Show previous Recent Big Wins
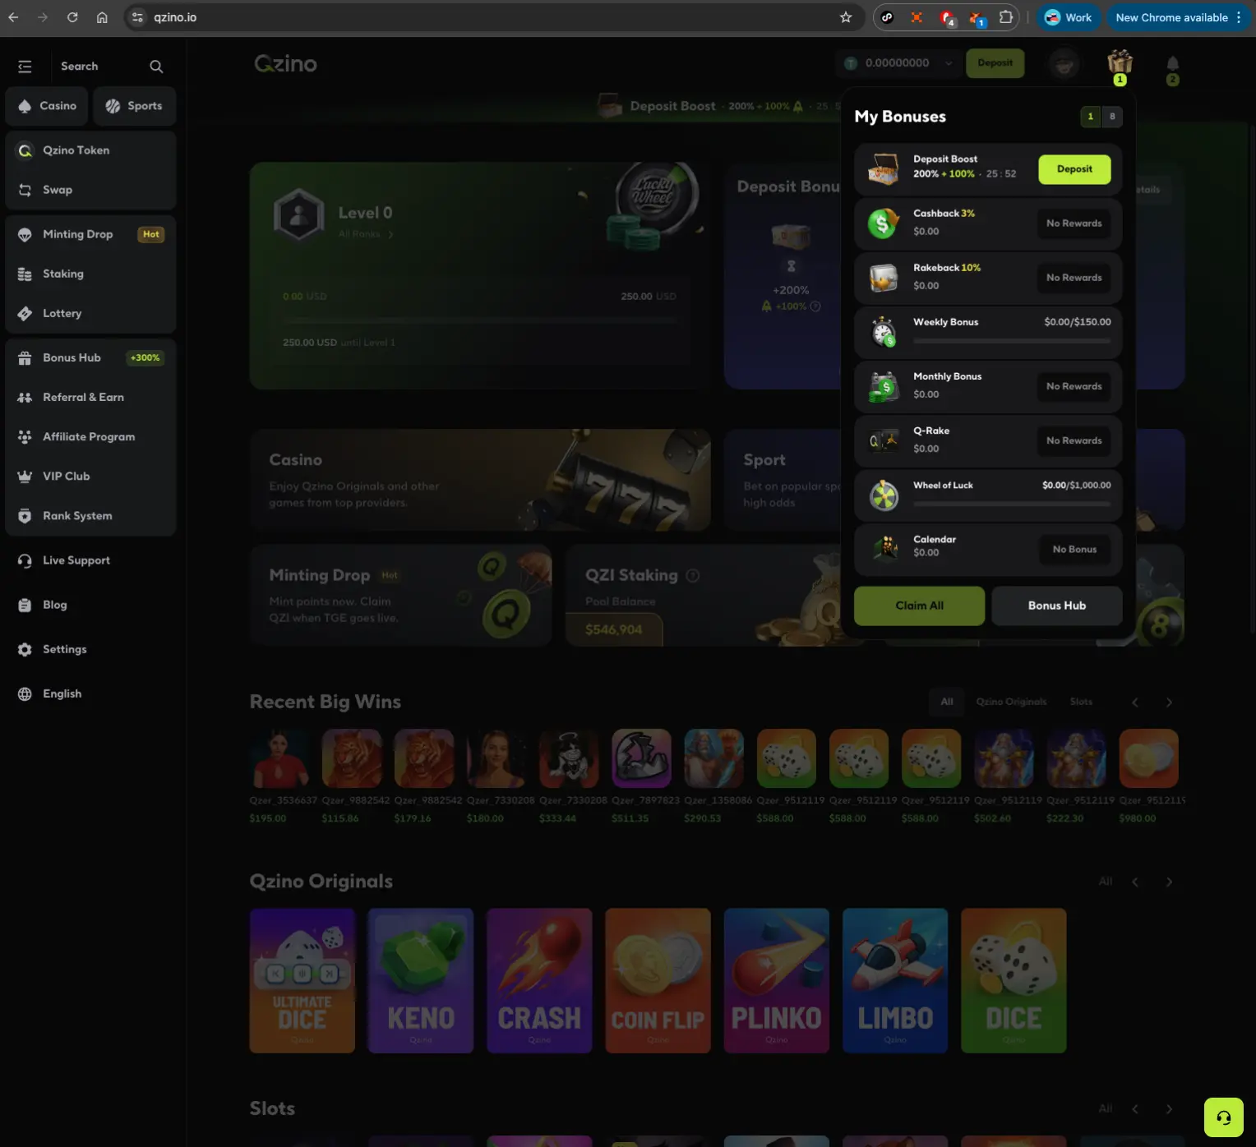Image resolution: width=1256 pixels, height=1147 pixels. 1135,702
